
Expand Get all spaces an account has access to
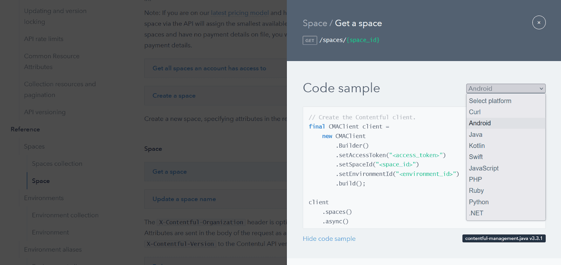(x=209, y=68)
